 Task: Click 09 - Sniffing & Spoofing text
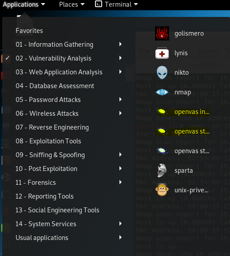click(50, 155)
